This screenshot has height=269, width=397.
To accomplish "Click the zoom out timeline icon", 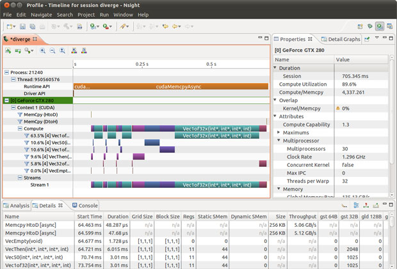I will point(52,50).
